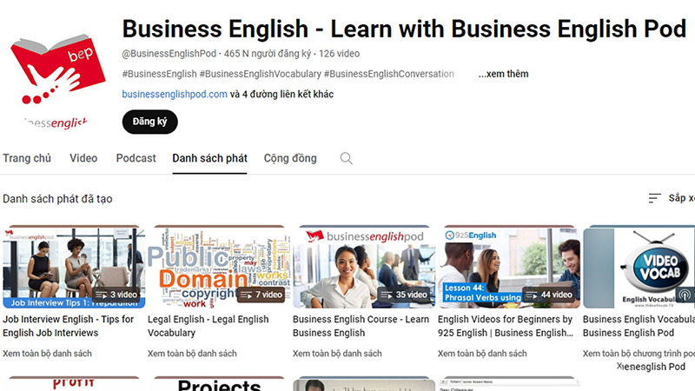This screenshot has height=391, width=695.
Task: Click the #BusinessEnglishVocabulary hashtag
Action: tap(260, 74)
